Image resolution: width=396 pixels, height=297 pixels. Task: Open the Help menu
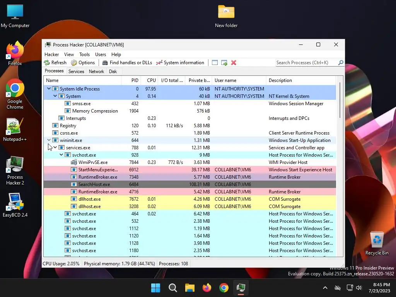click(x=116, y=54)
